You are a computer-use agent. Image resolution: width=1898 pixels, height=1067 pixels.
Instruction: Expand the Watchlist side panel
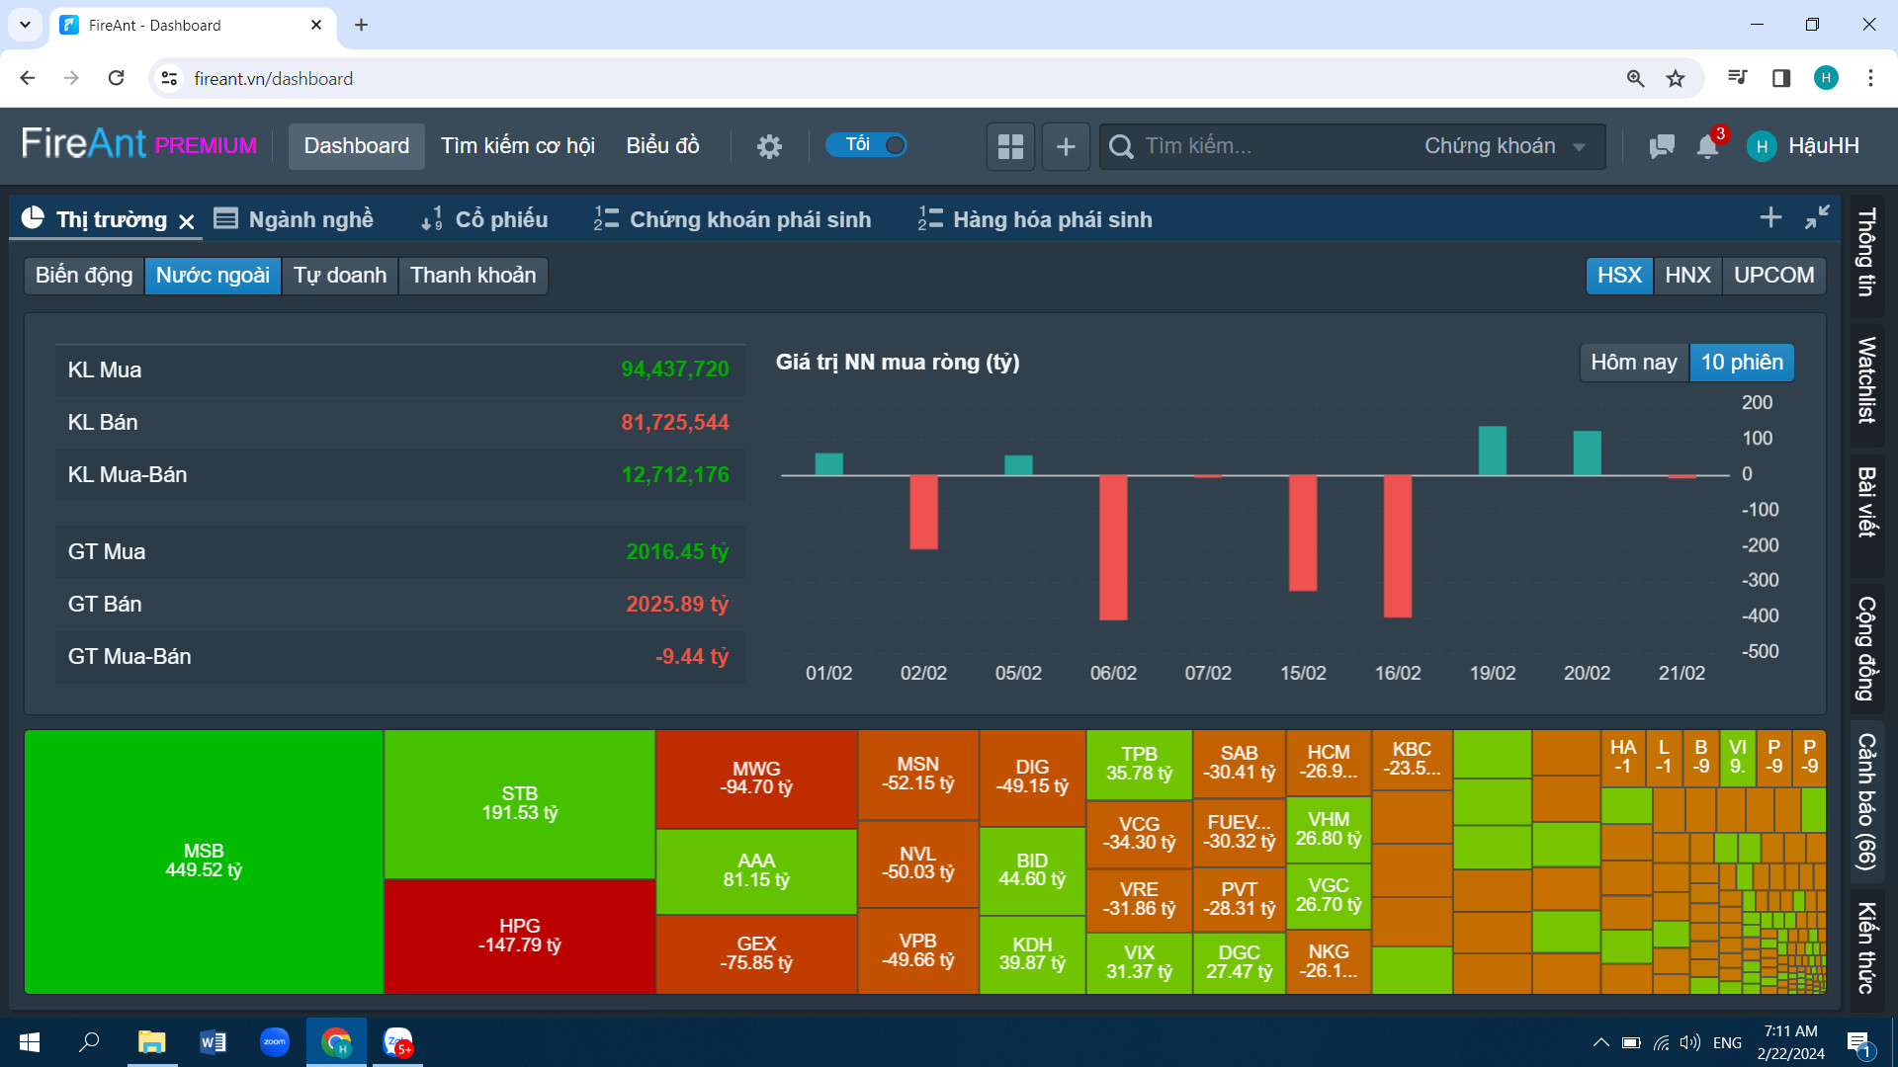pos(1866,380)
